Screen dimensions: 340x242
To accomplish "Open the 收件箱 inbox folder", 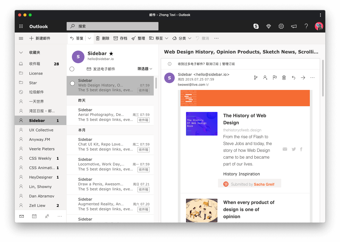I will click(40, 64).
